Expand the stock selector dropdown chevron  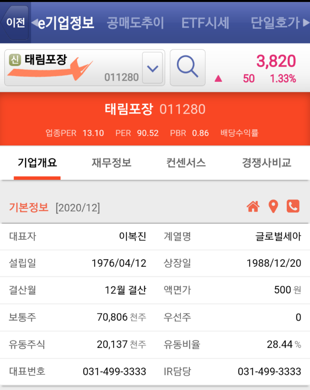click(152, 68)
